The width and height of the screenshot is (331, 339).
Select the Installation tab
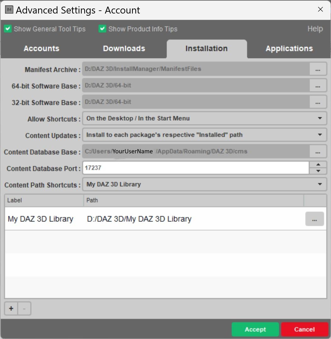tap(207, 49)
